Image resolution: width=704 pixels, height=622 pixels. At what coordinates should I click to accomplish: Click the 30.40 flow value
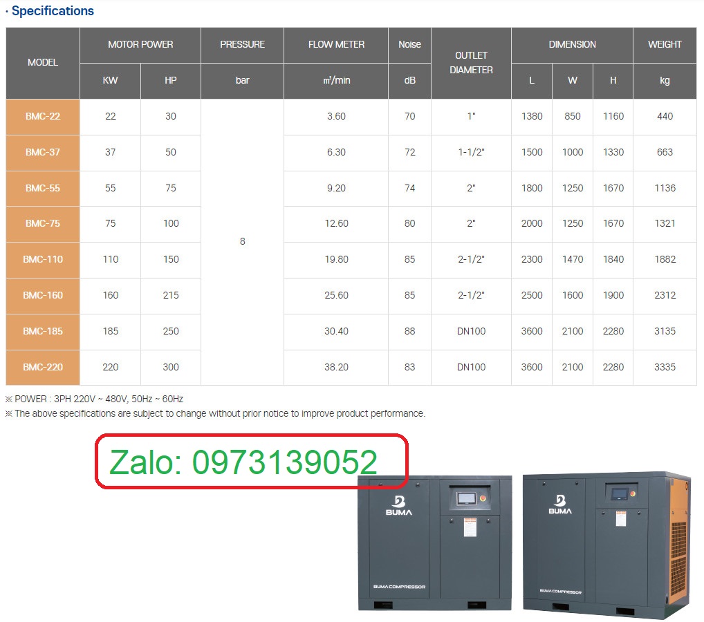click(336, 331)
